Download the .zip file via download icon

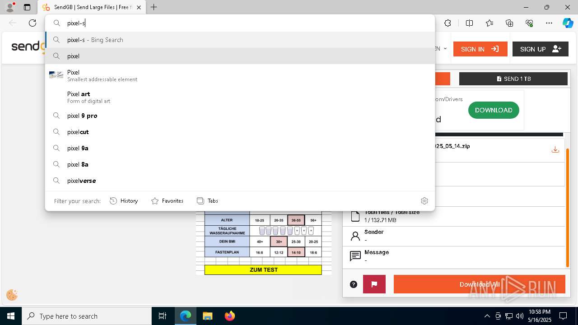pyautogui.click(x=555, y=149)
